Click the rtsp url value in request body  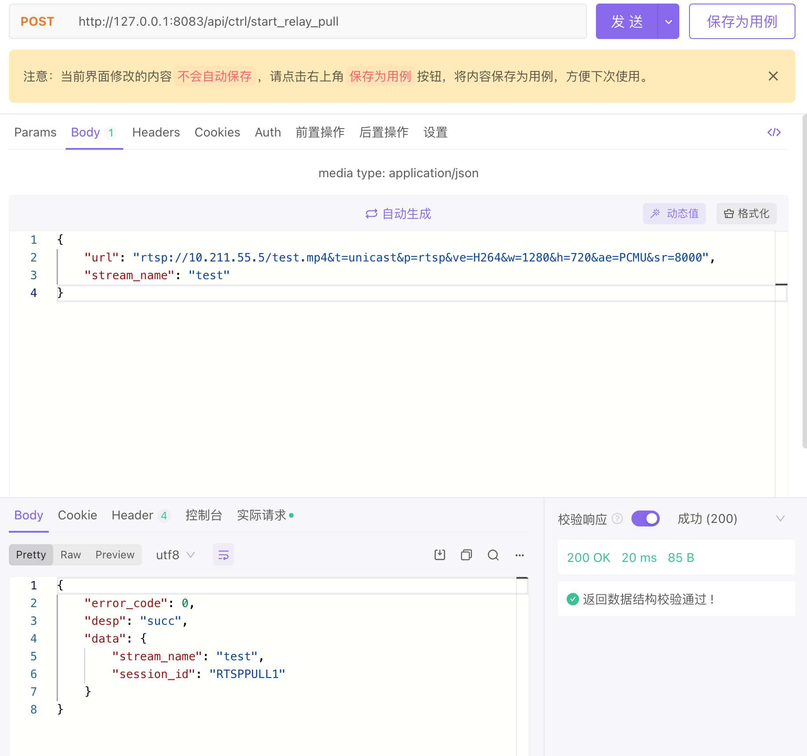tap(421, 257)
